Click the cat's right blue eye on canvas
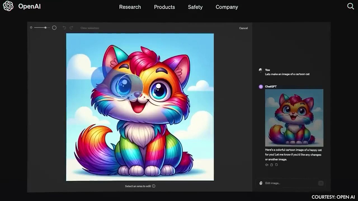The image size is (358, 201). (159, 90)
